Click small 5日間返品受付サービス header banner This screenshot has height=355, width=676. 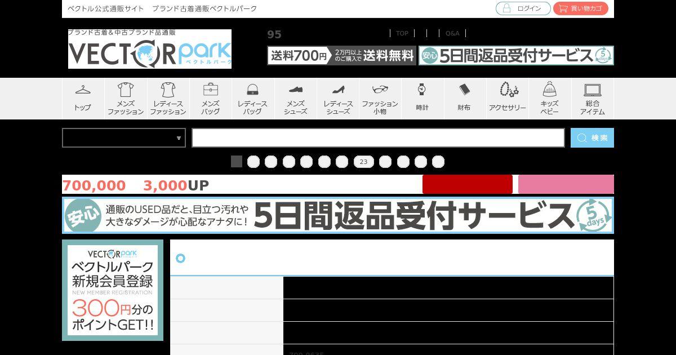[x=516, y=55]
